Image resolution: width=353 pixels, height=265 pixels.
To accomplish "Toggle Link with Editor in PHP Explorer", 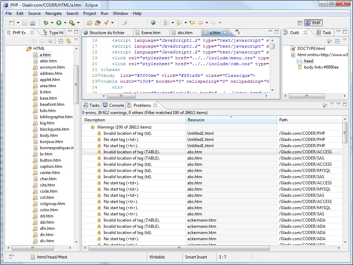I will tap(68, 41).
